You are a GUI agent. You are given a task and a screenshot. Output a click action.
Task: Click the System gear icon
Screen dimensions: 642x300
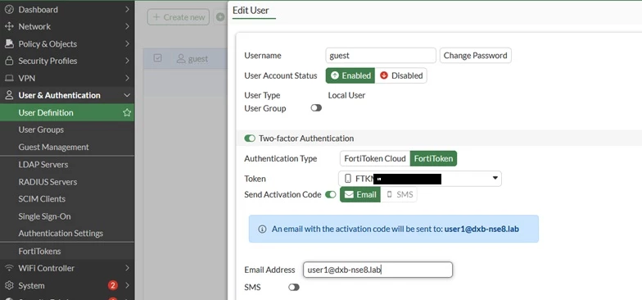9,285
